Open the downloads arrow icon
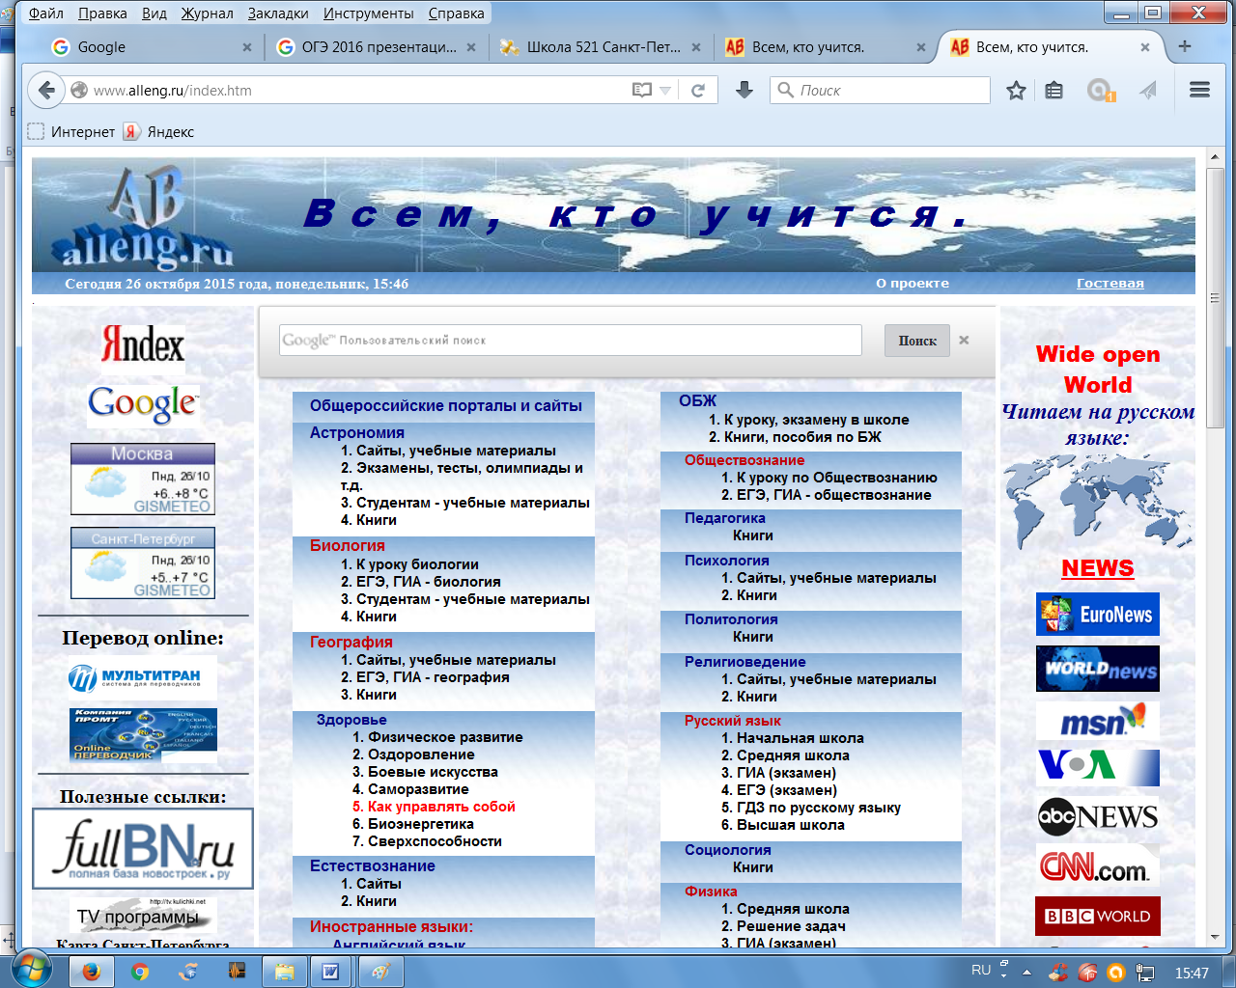1236x988 pixels. (x=744, y=90)
